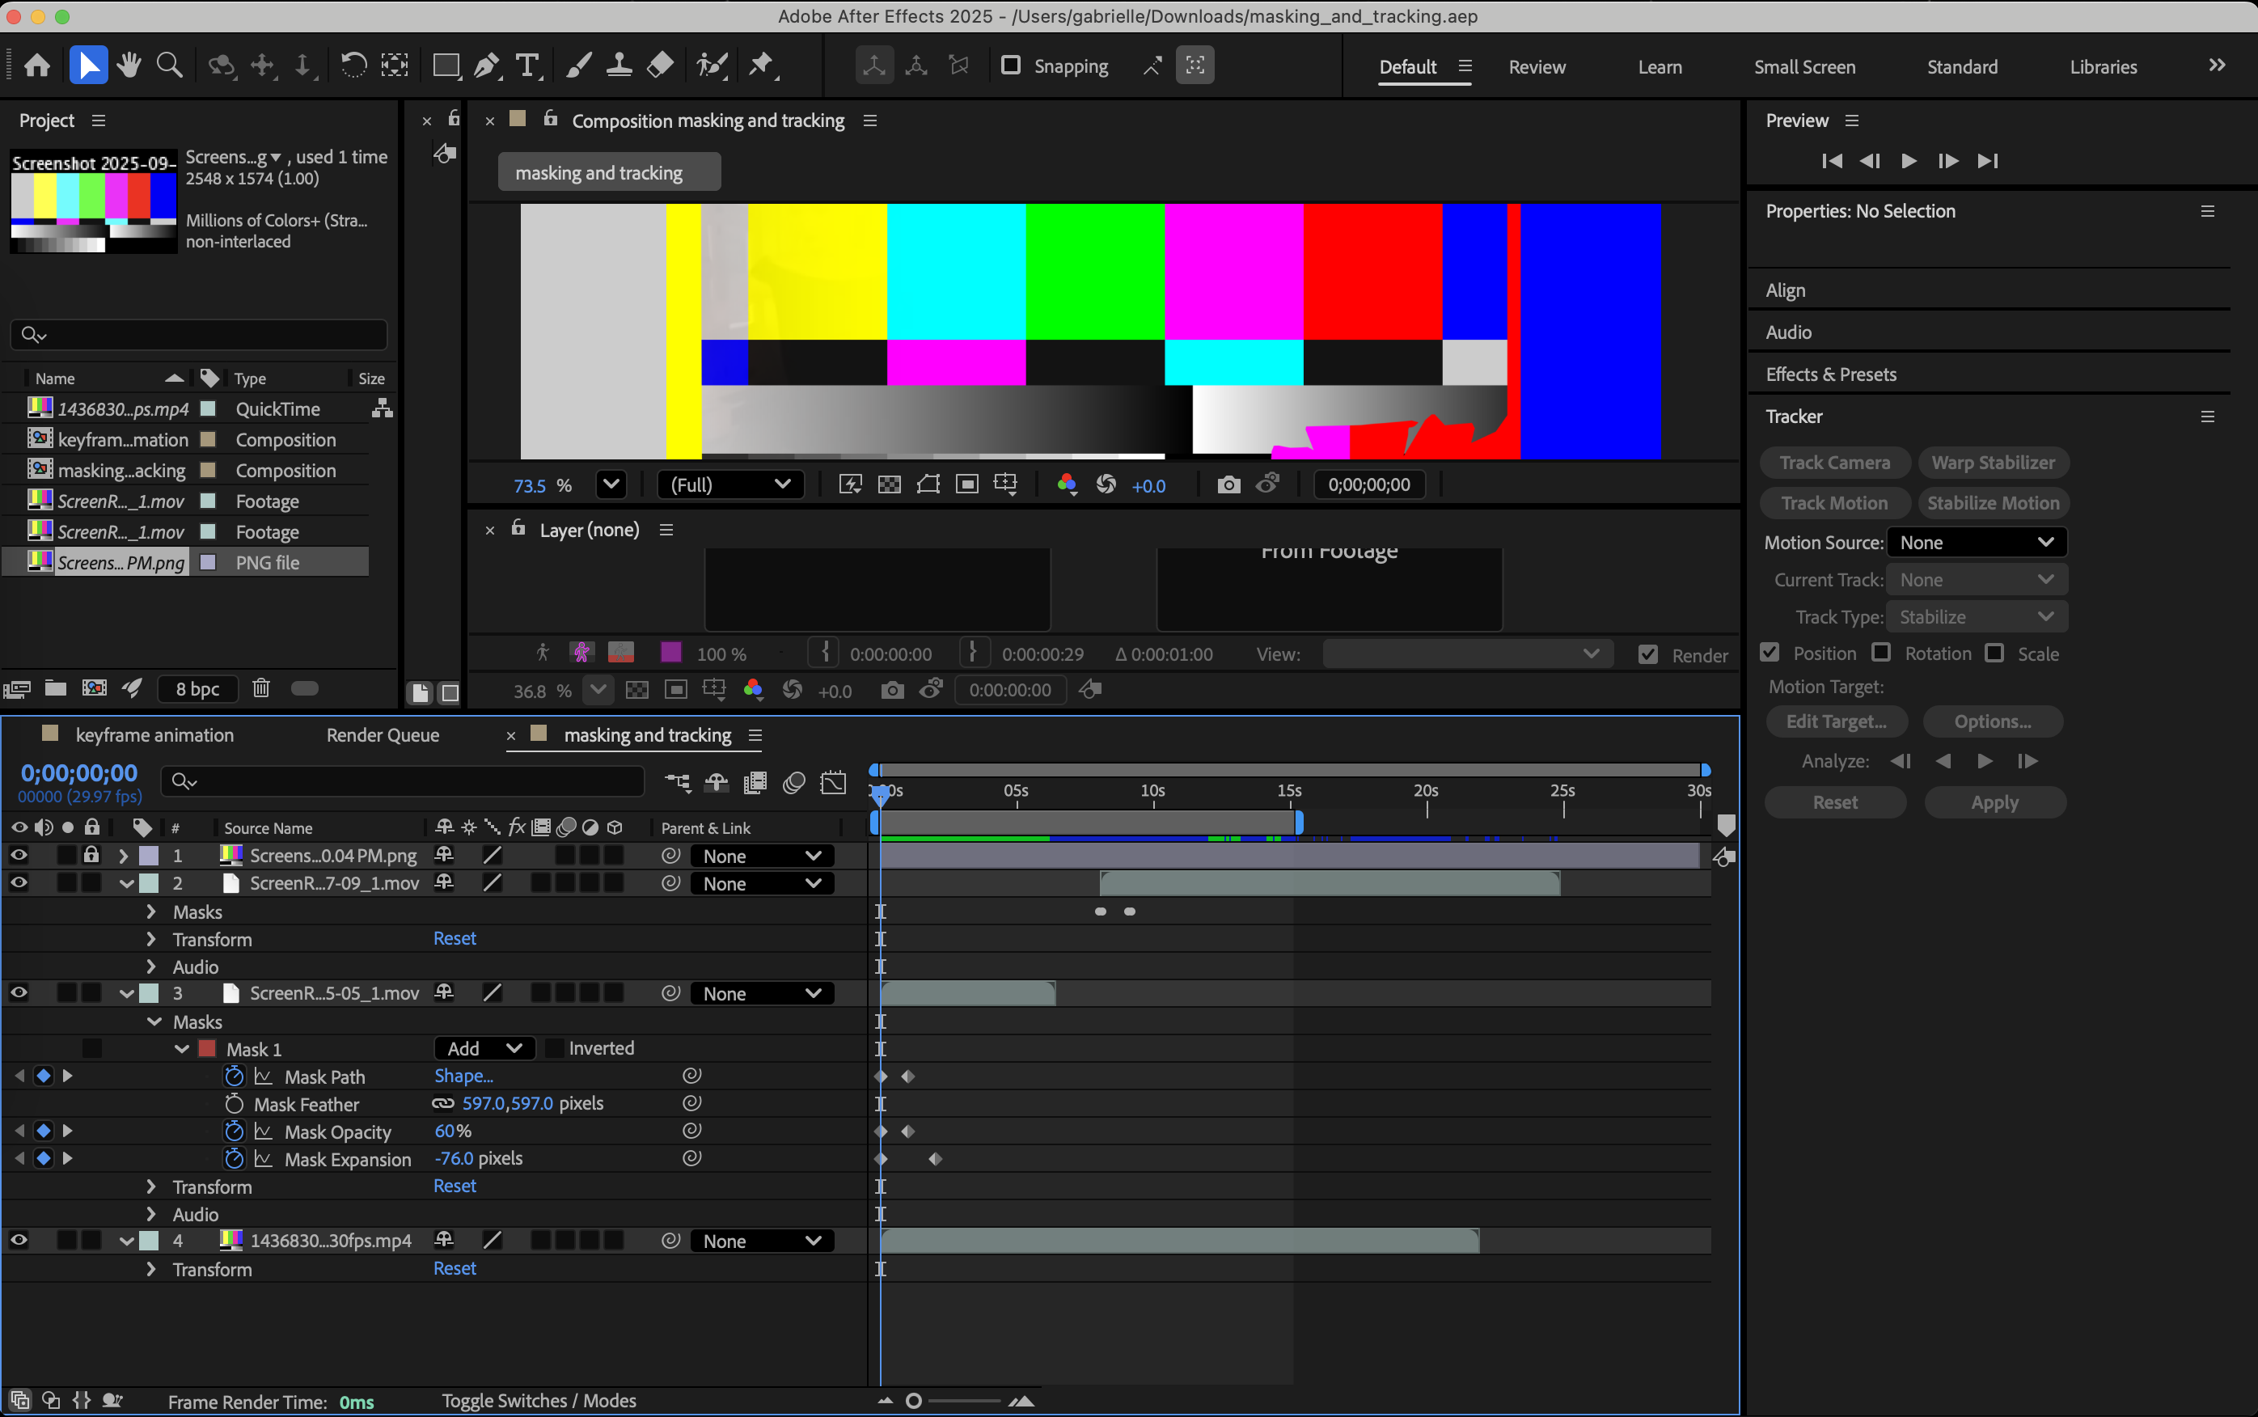Expand Transform under ScreenR...7-09_1.mov layer
This screenshot has width=2258, height=1417.
point(151,939)
